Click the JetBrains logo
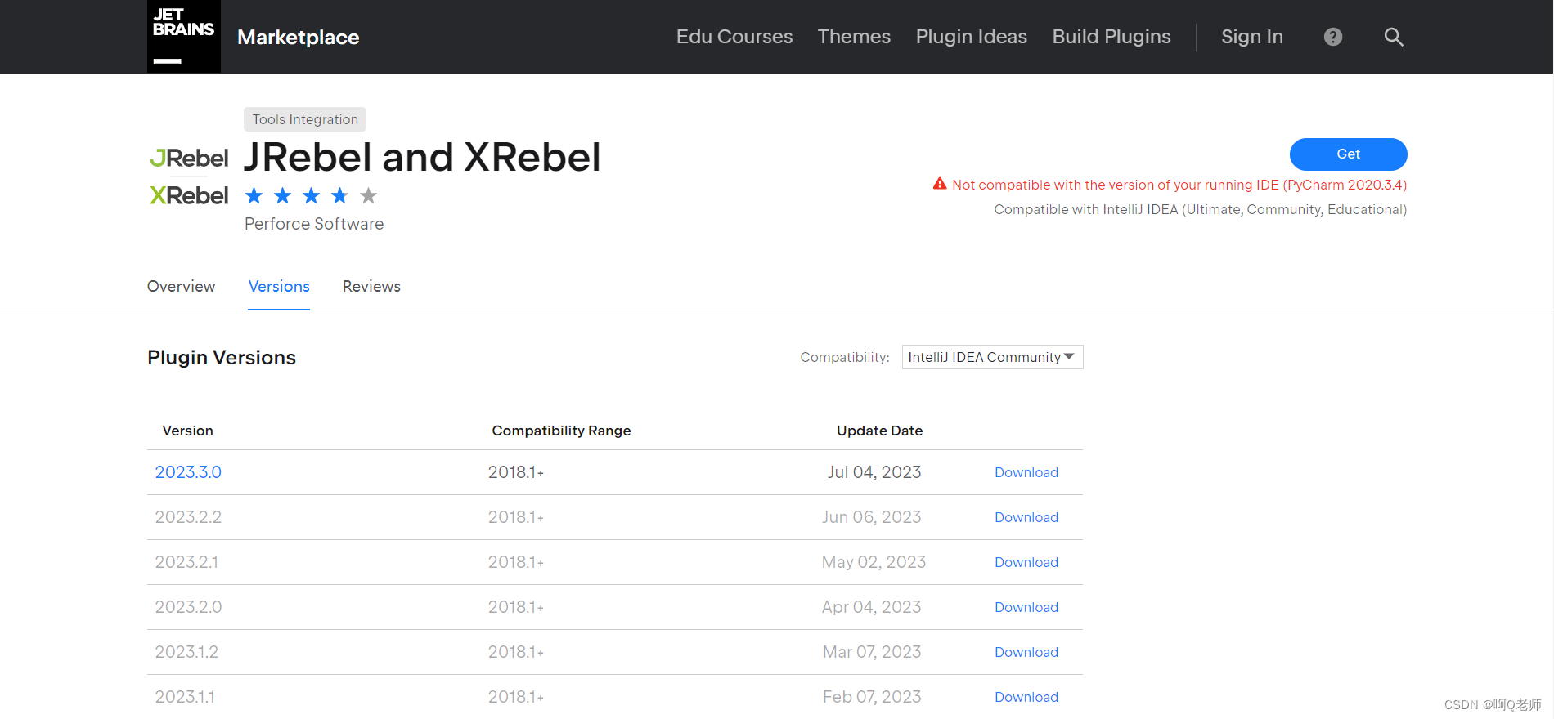Screen dimensions: 1554x719 [x=184, y=37]
